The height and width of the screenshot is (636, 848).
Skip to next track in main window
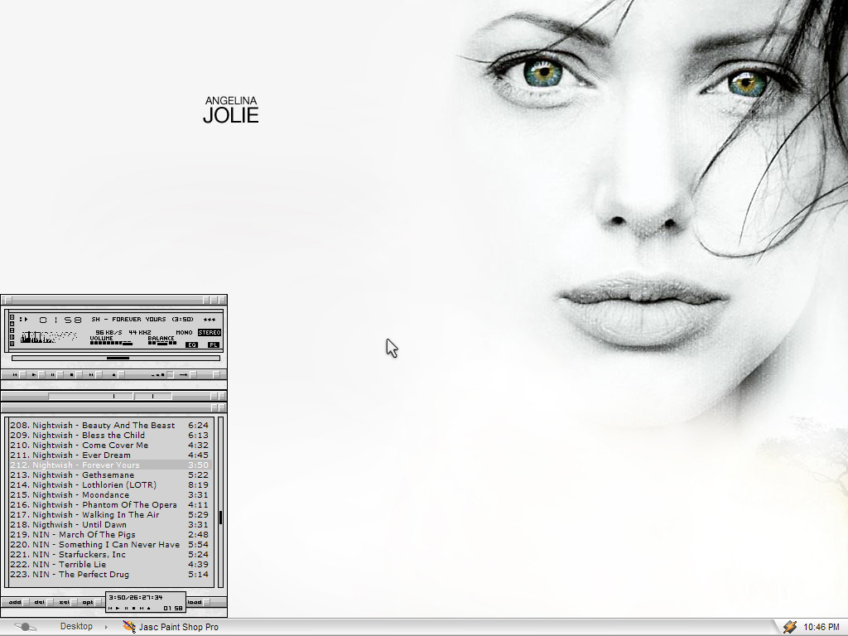[x=95, y=375]
